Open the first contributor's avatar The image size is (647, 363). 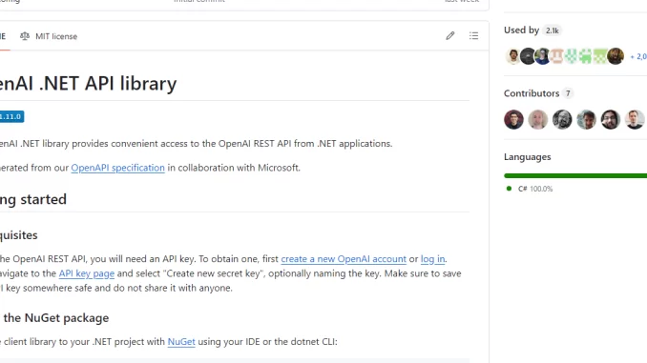513,119
